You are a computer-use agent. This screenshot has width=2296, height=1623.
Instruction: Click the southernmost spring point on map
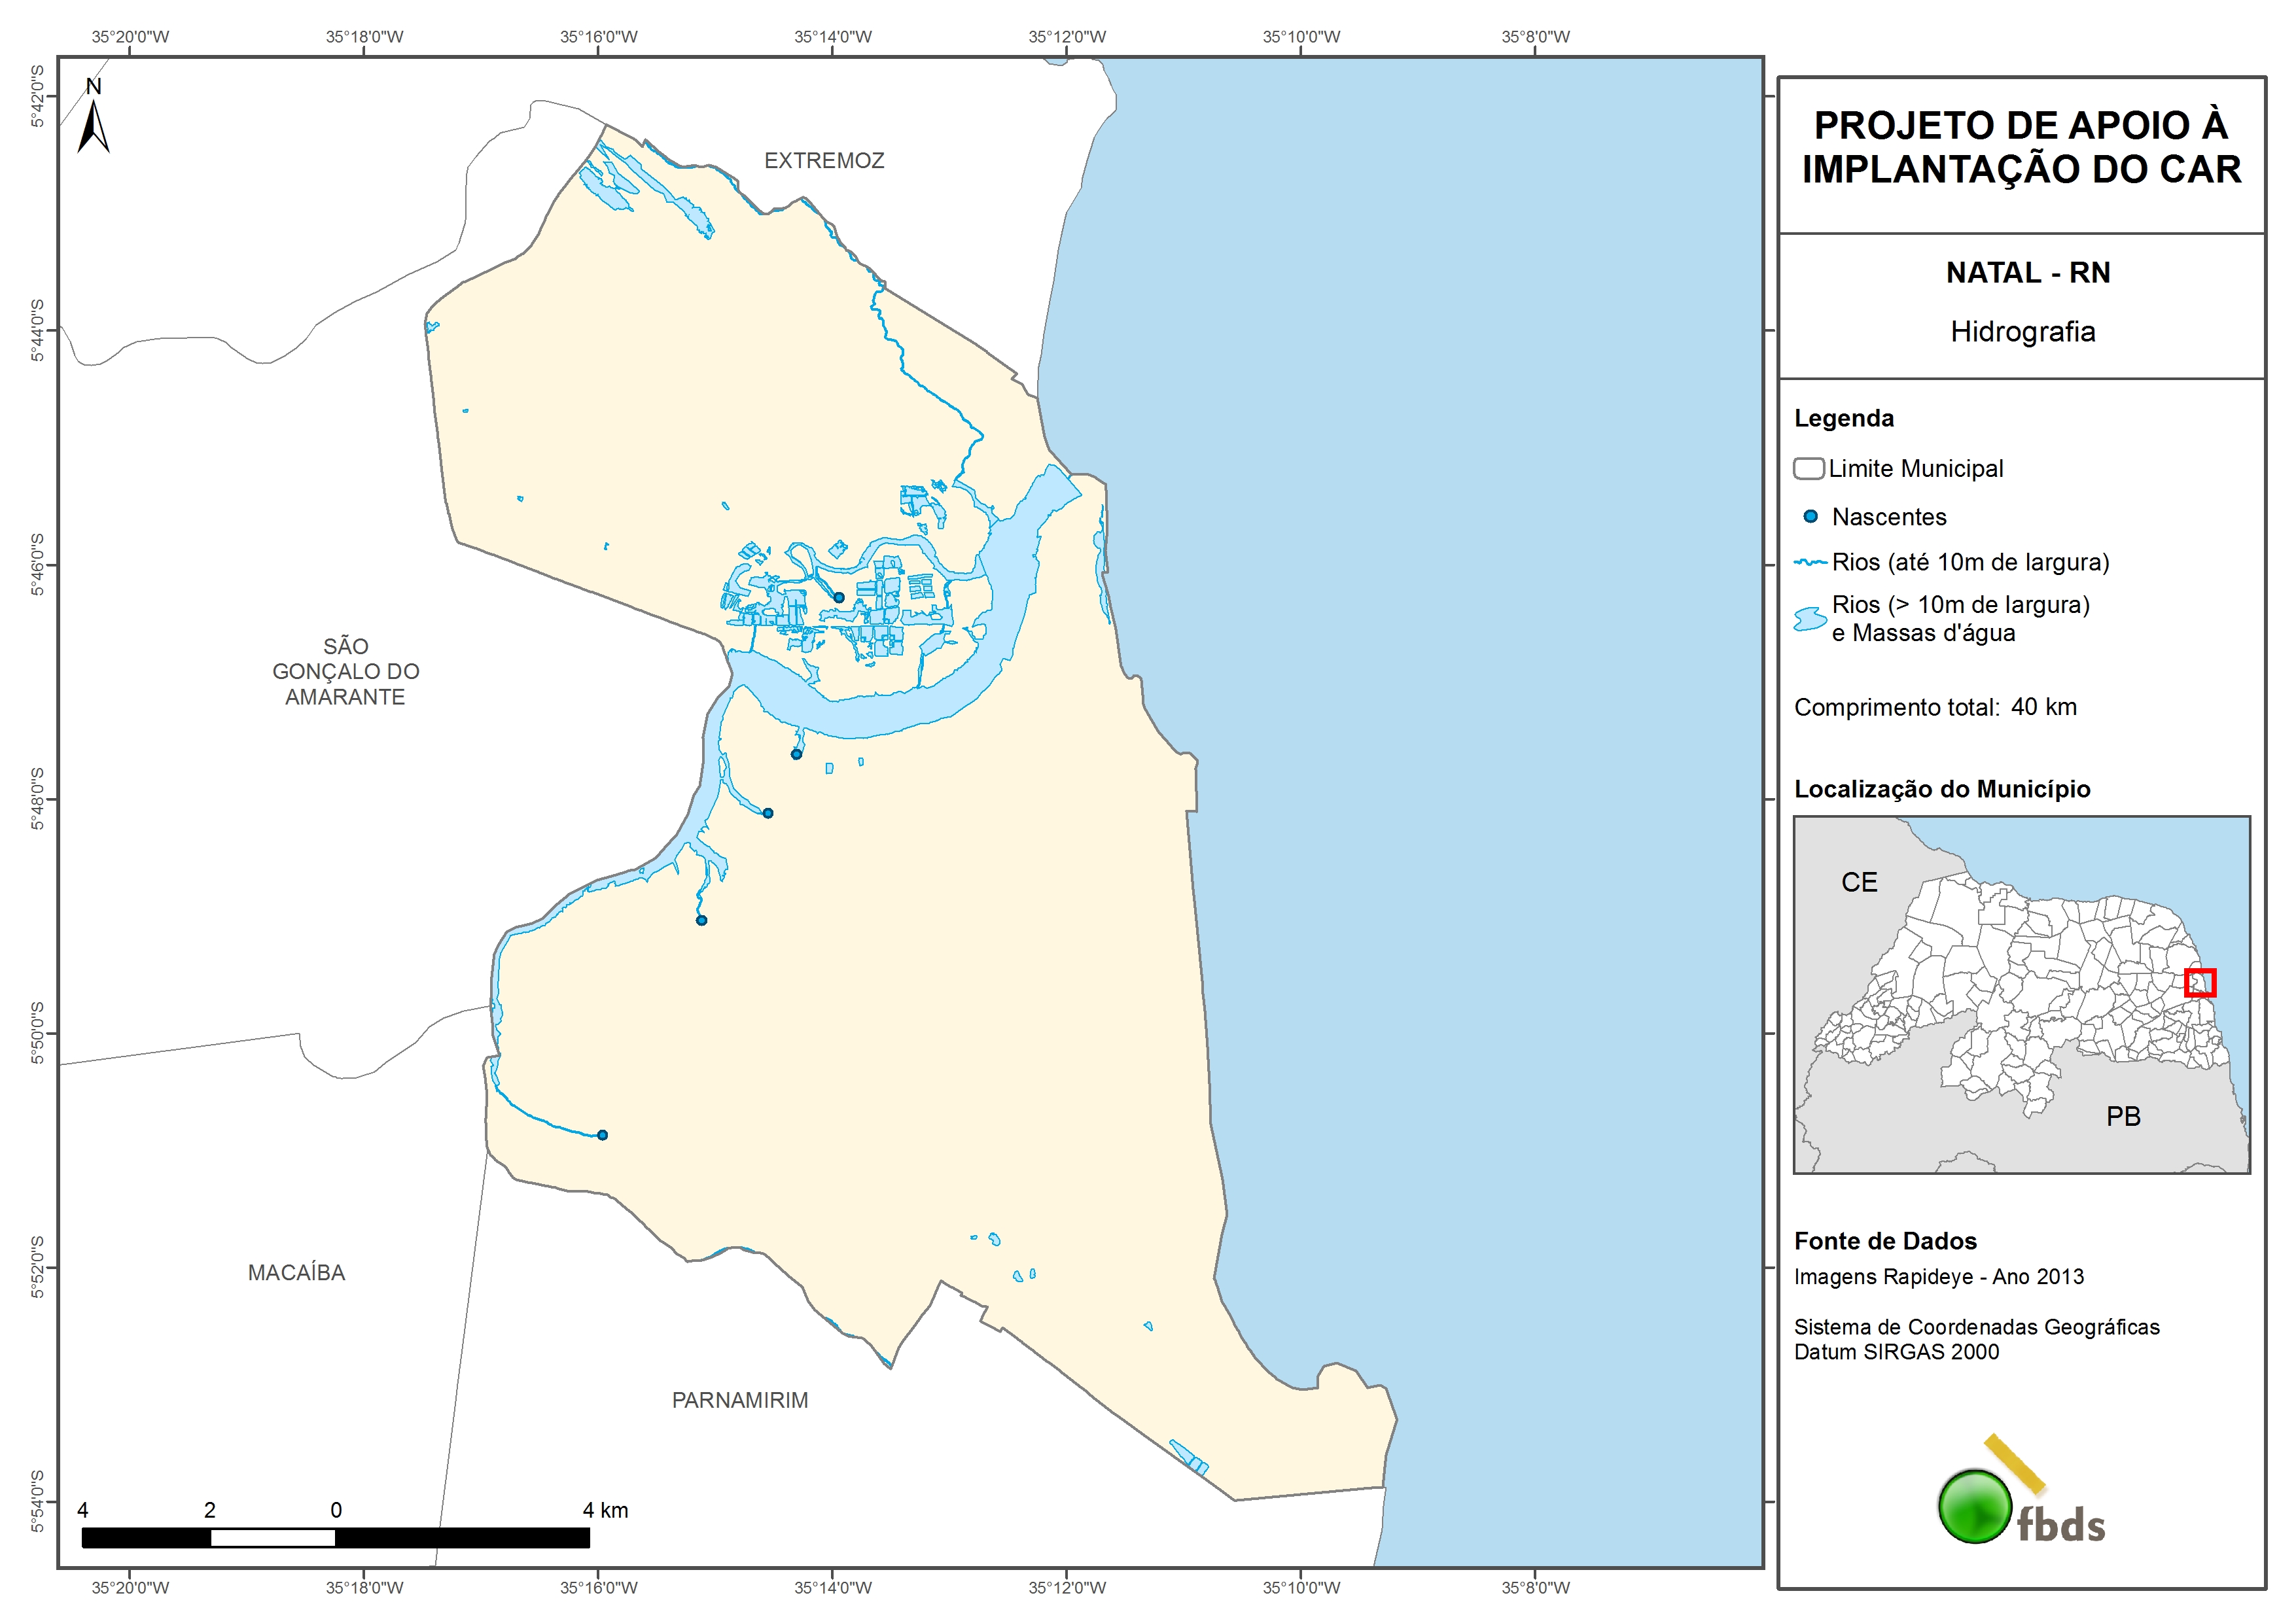tap(602, 1135)
